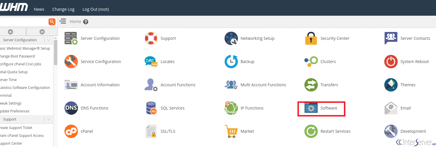The image size is (436, 147).
Task: Open Statistics Software Configuration in sidebar
Action: pos(25,88)
